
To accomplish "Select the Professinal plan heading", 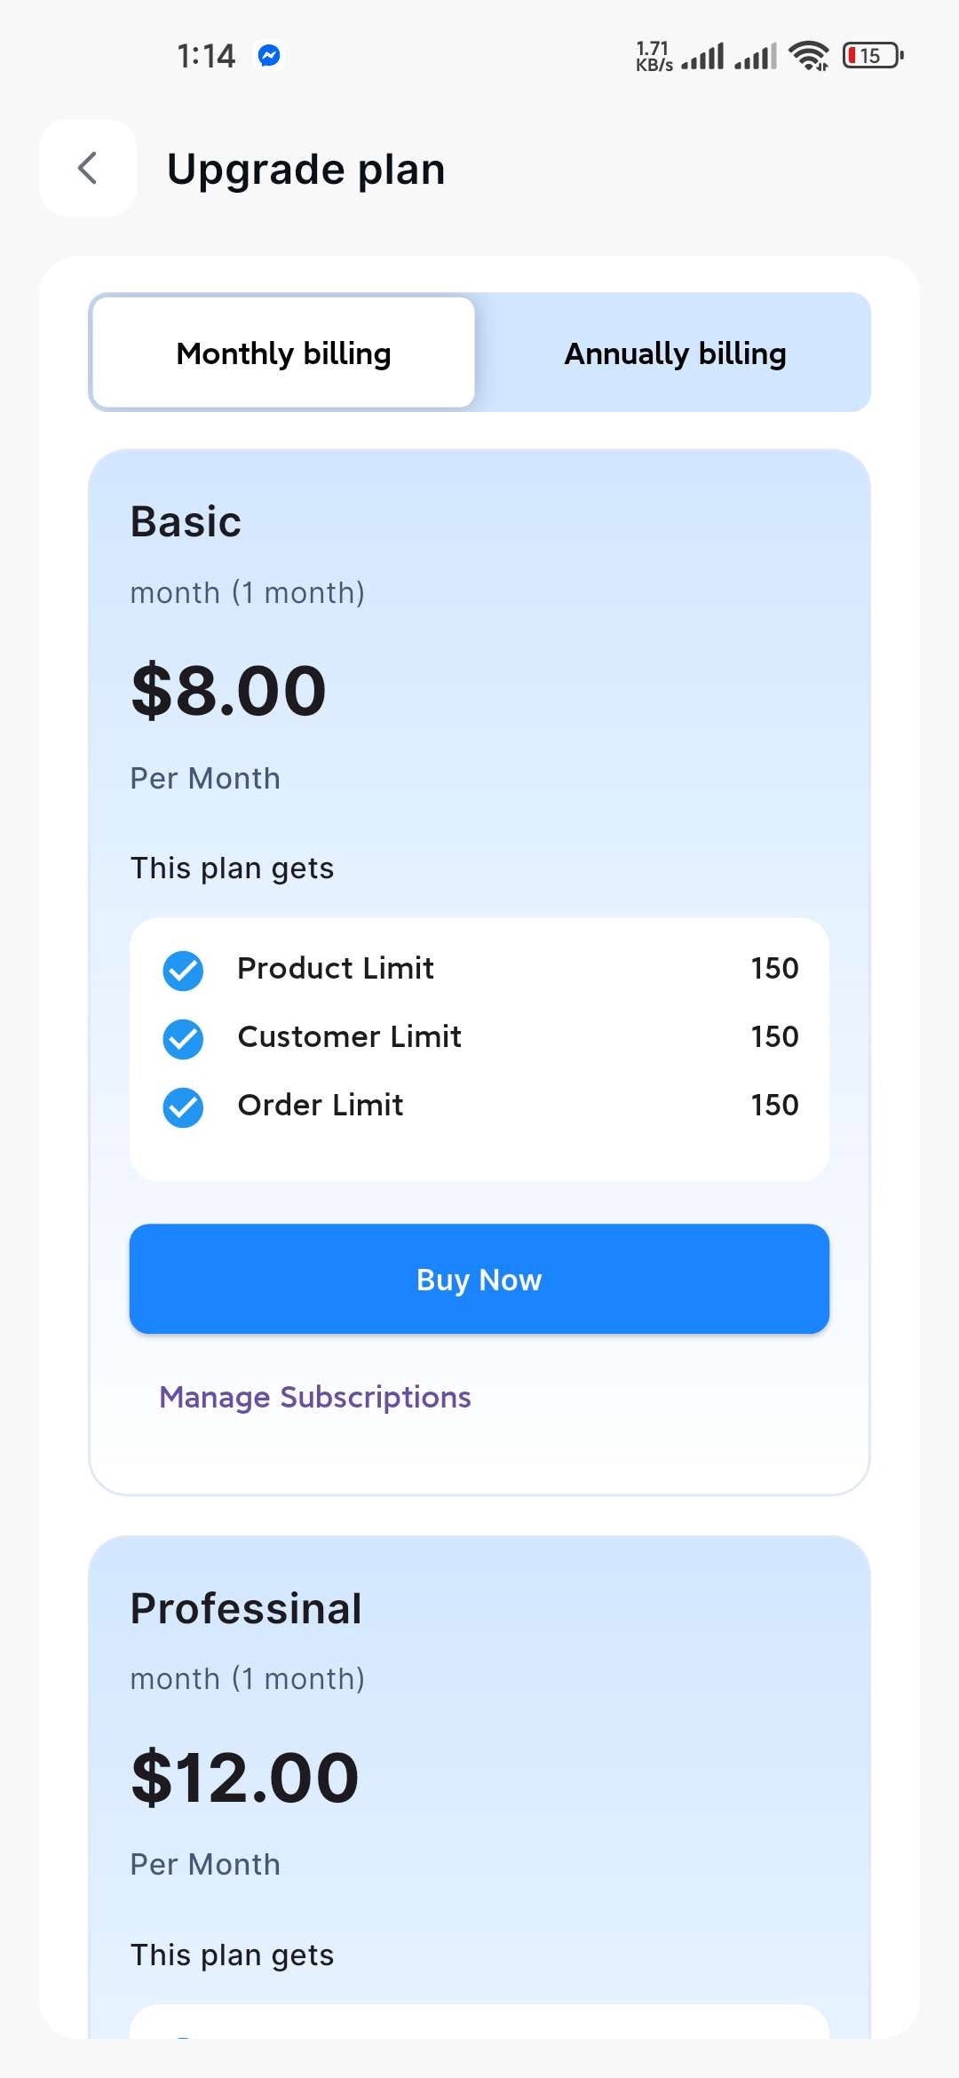I will [x=246, y=1608].
